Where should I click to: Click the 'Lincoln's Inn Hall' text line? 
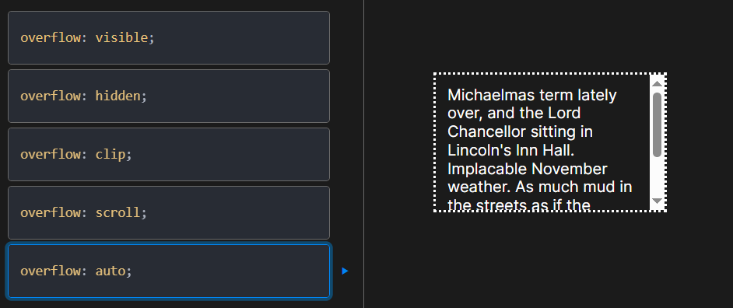click(510, 150)
